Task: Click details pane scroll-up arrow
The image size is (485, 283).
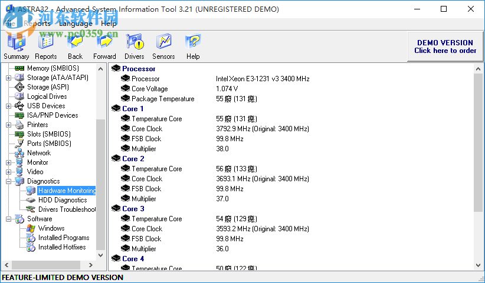Action: tap(478, 69)
